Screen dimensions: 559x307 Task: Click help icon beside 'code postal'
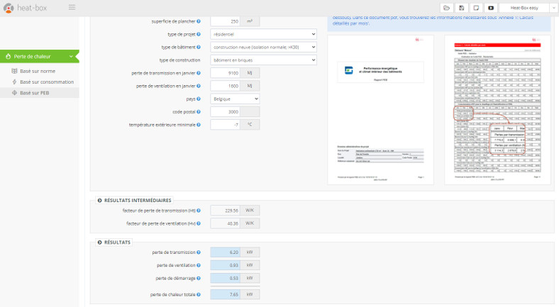[198, 111]
